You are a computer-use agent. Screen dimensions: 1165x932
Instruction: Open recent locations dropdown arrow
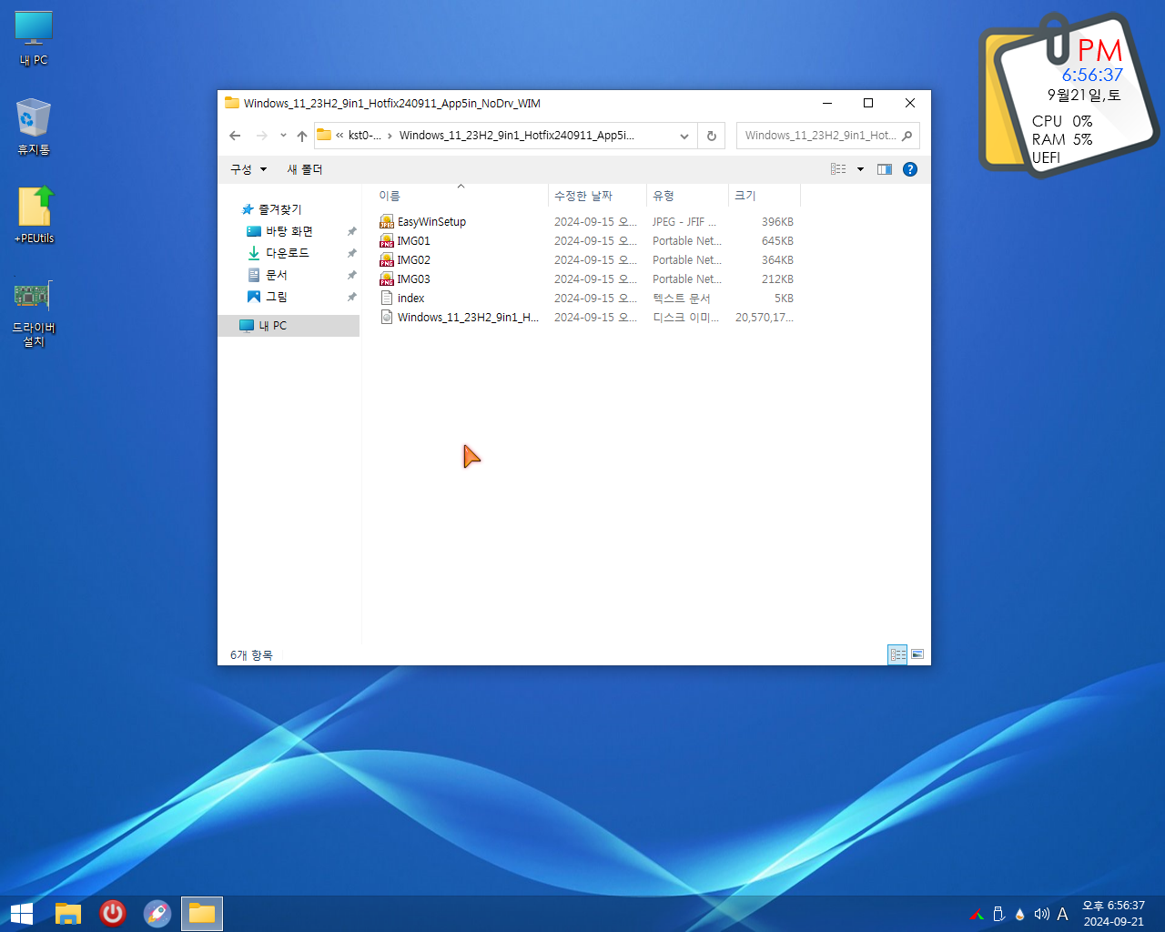click(283, 136)
